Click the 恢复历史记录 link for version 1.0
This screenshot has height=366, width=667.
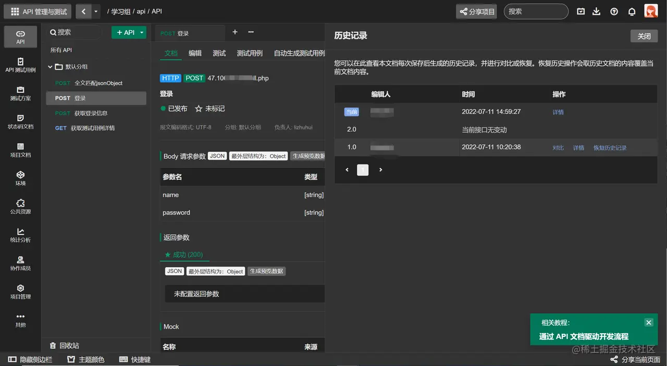[610, 147]
